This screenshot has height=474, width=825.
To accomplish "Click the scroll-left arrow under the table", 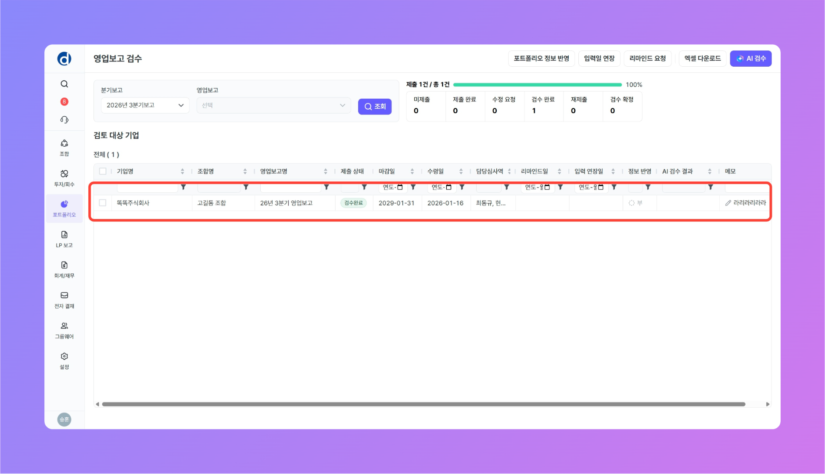I will point(97,404).
